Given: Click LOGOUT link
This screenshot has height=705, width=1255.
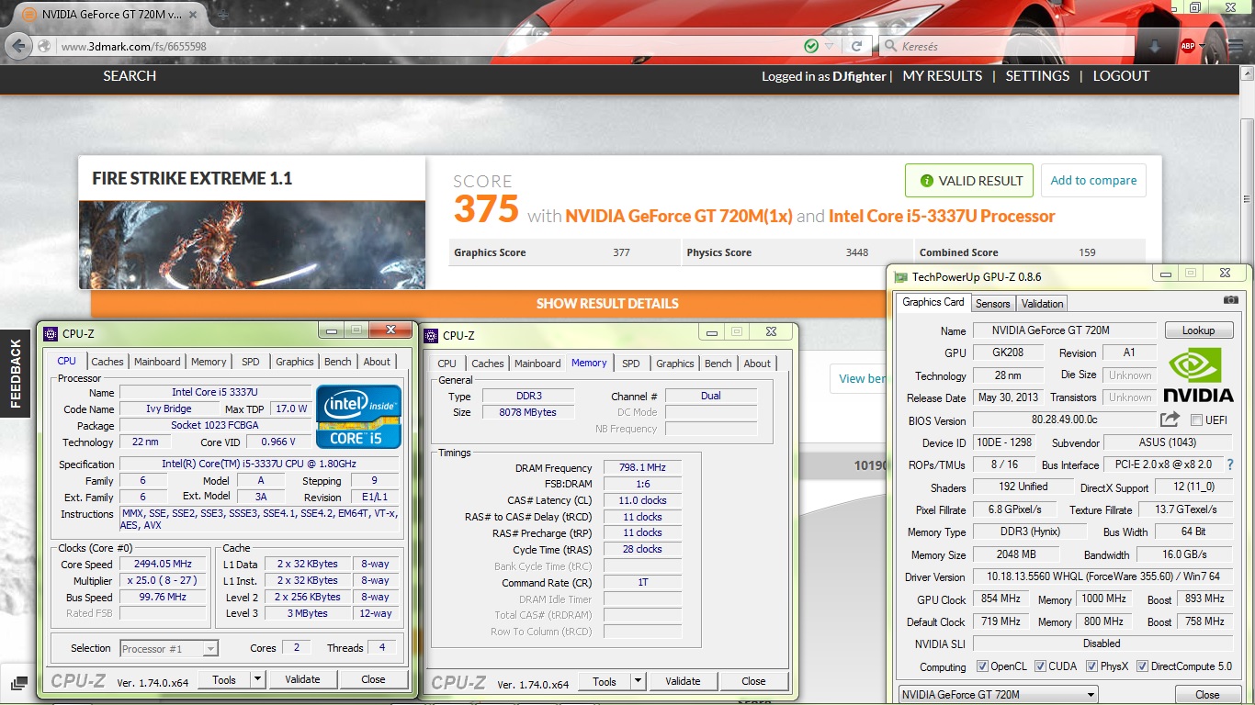Looking at the screenshot, I should [1121, 76].
